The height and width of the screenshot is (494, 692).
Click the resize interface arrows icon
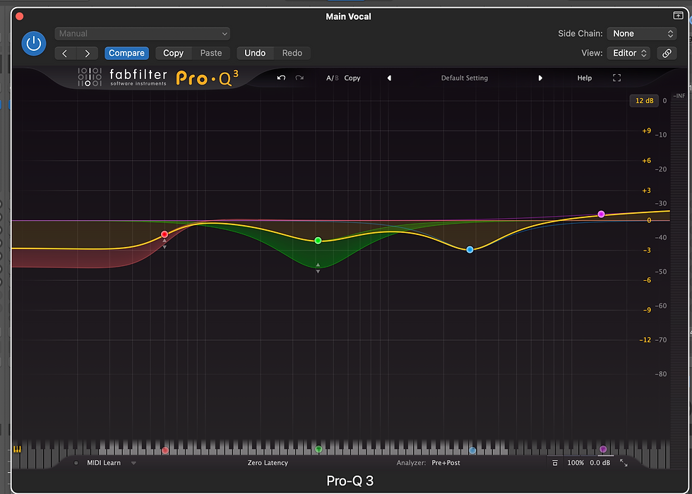click(624, 463)
